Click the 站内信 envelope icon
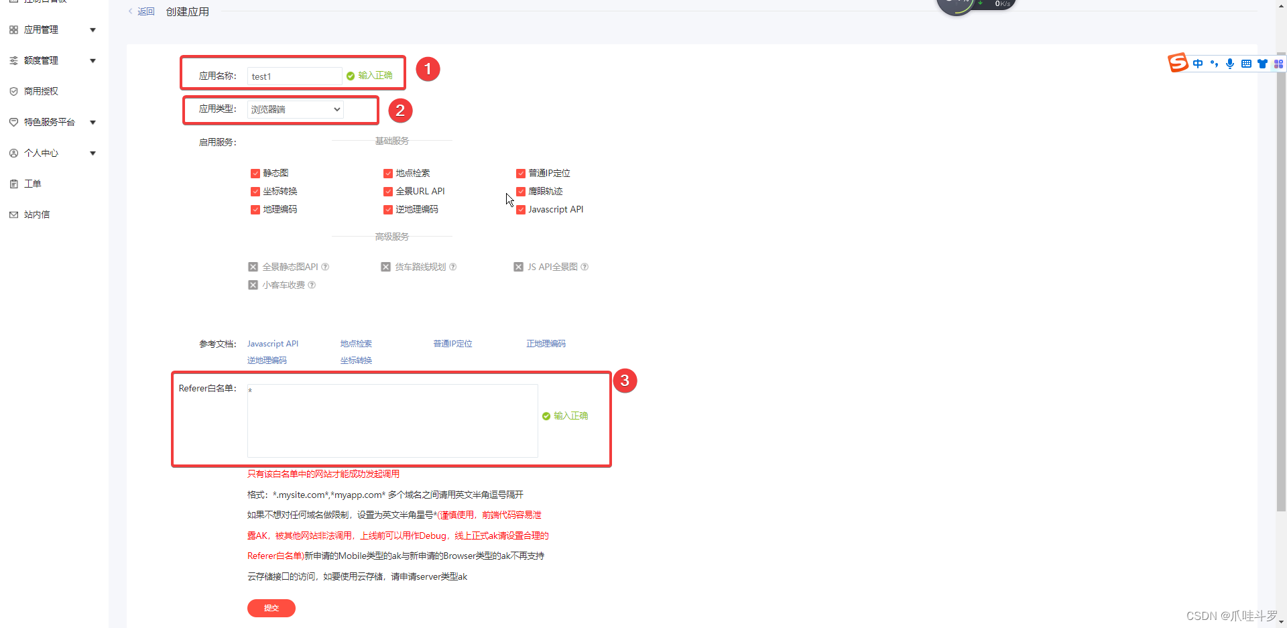 [13, 214]
